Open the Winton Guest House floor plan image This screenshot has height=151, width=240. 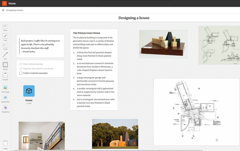click(x=197, y=111)
